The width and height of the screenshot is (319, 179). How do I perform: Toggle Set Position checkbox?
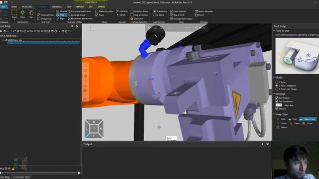point(277,98)
